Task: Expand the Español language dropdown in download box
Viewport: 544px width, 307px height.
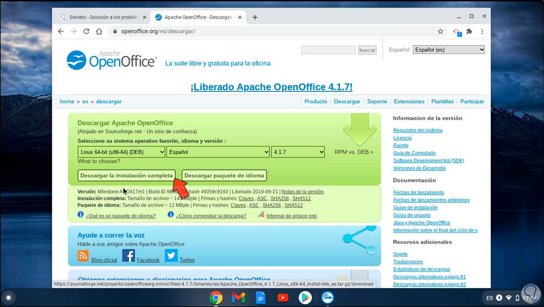Action: click(218, 152)
